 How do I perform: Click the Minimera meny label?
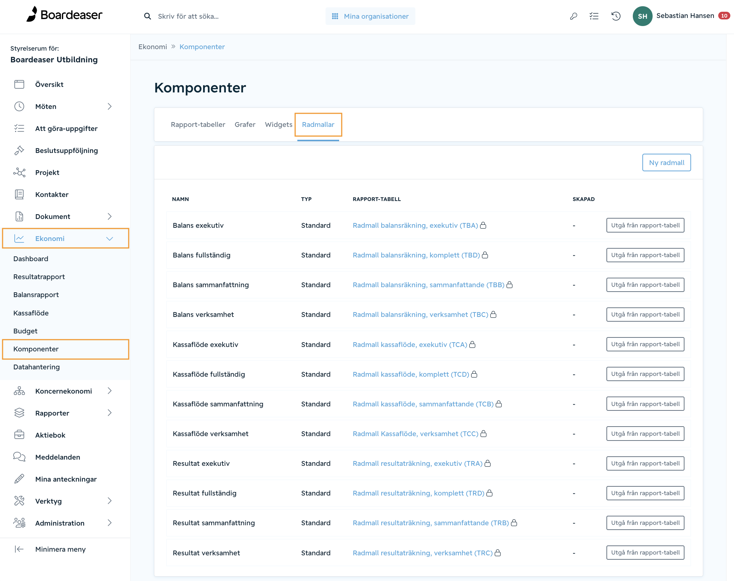[x=60, y=549]
